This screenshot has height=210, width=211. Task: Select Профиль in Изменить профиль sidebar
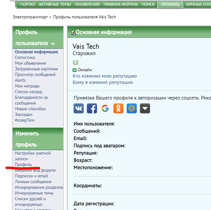tap(23, 164)
